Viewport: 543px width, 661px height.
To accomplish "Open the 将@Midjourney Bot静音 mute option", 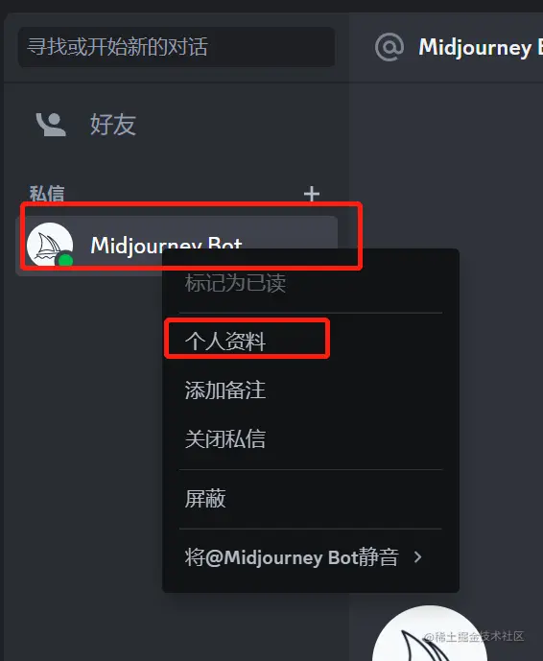I will click(292, 557).
